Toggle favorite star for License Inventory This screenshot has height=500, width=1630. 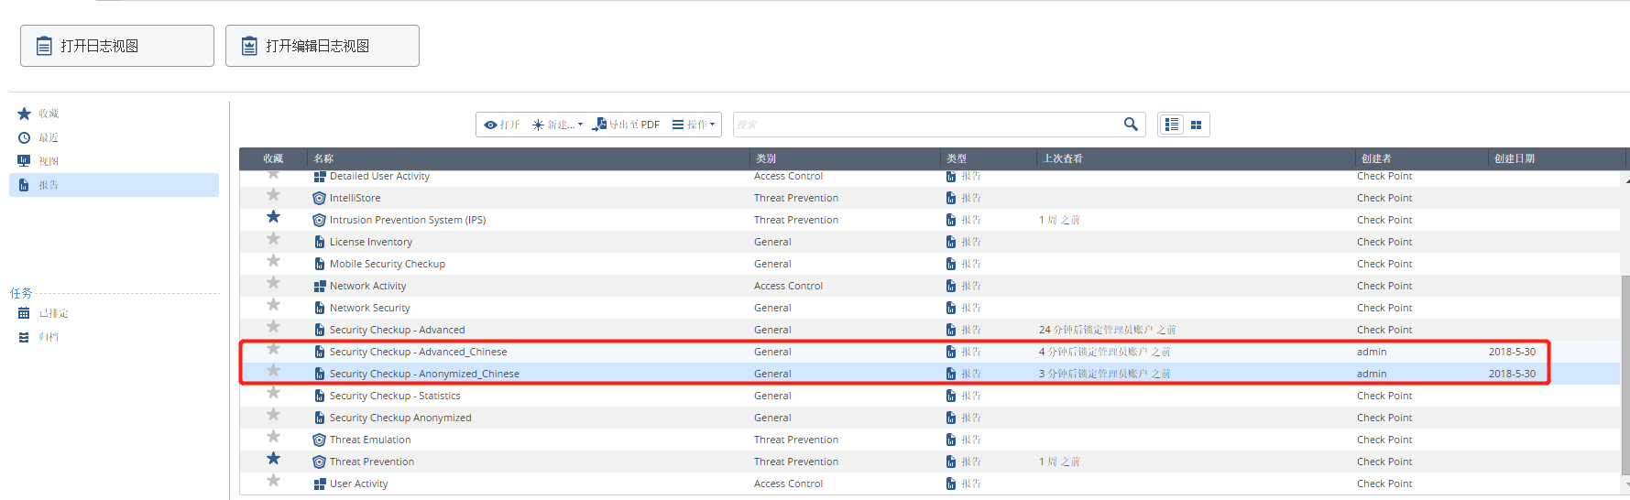point(273,239)
